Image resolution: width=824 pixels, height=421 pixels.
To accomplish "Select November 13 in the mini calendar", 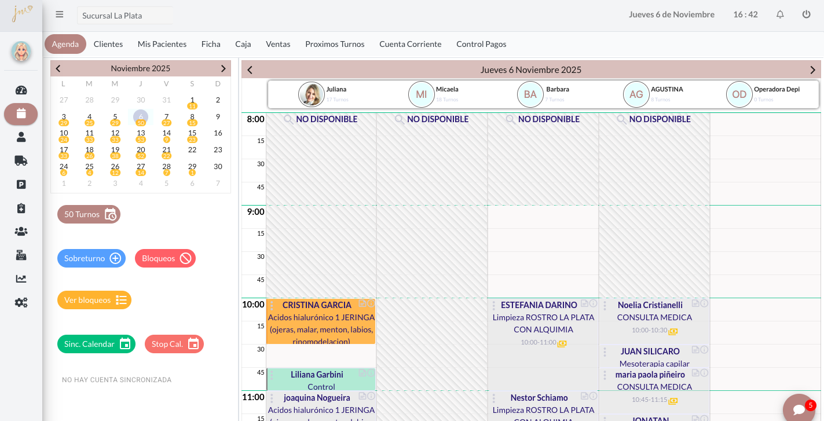I will click(x=141, y=133).
